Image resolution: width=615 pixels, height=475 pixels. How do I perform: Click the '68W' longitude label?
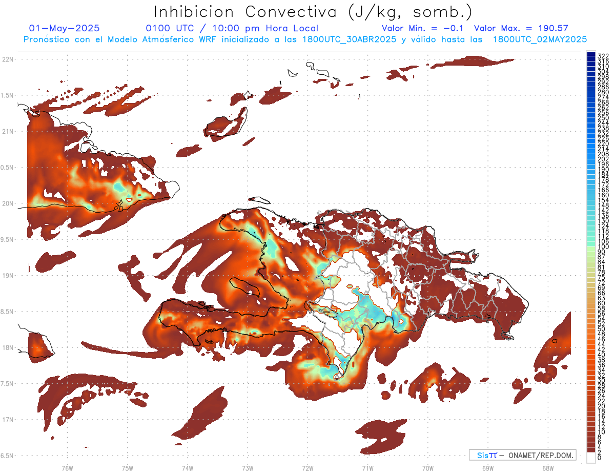(x=548, y=468)
